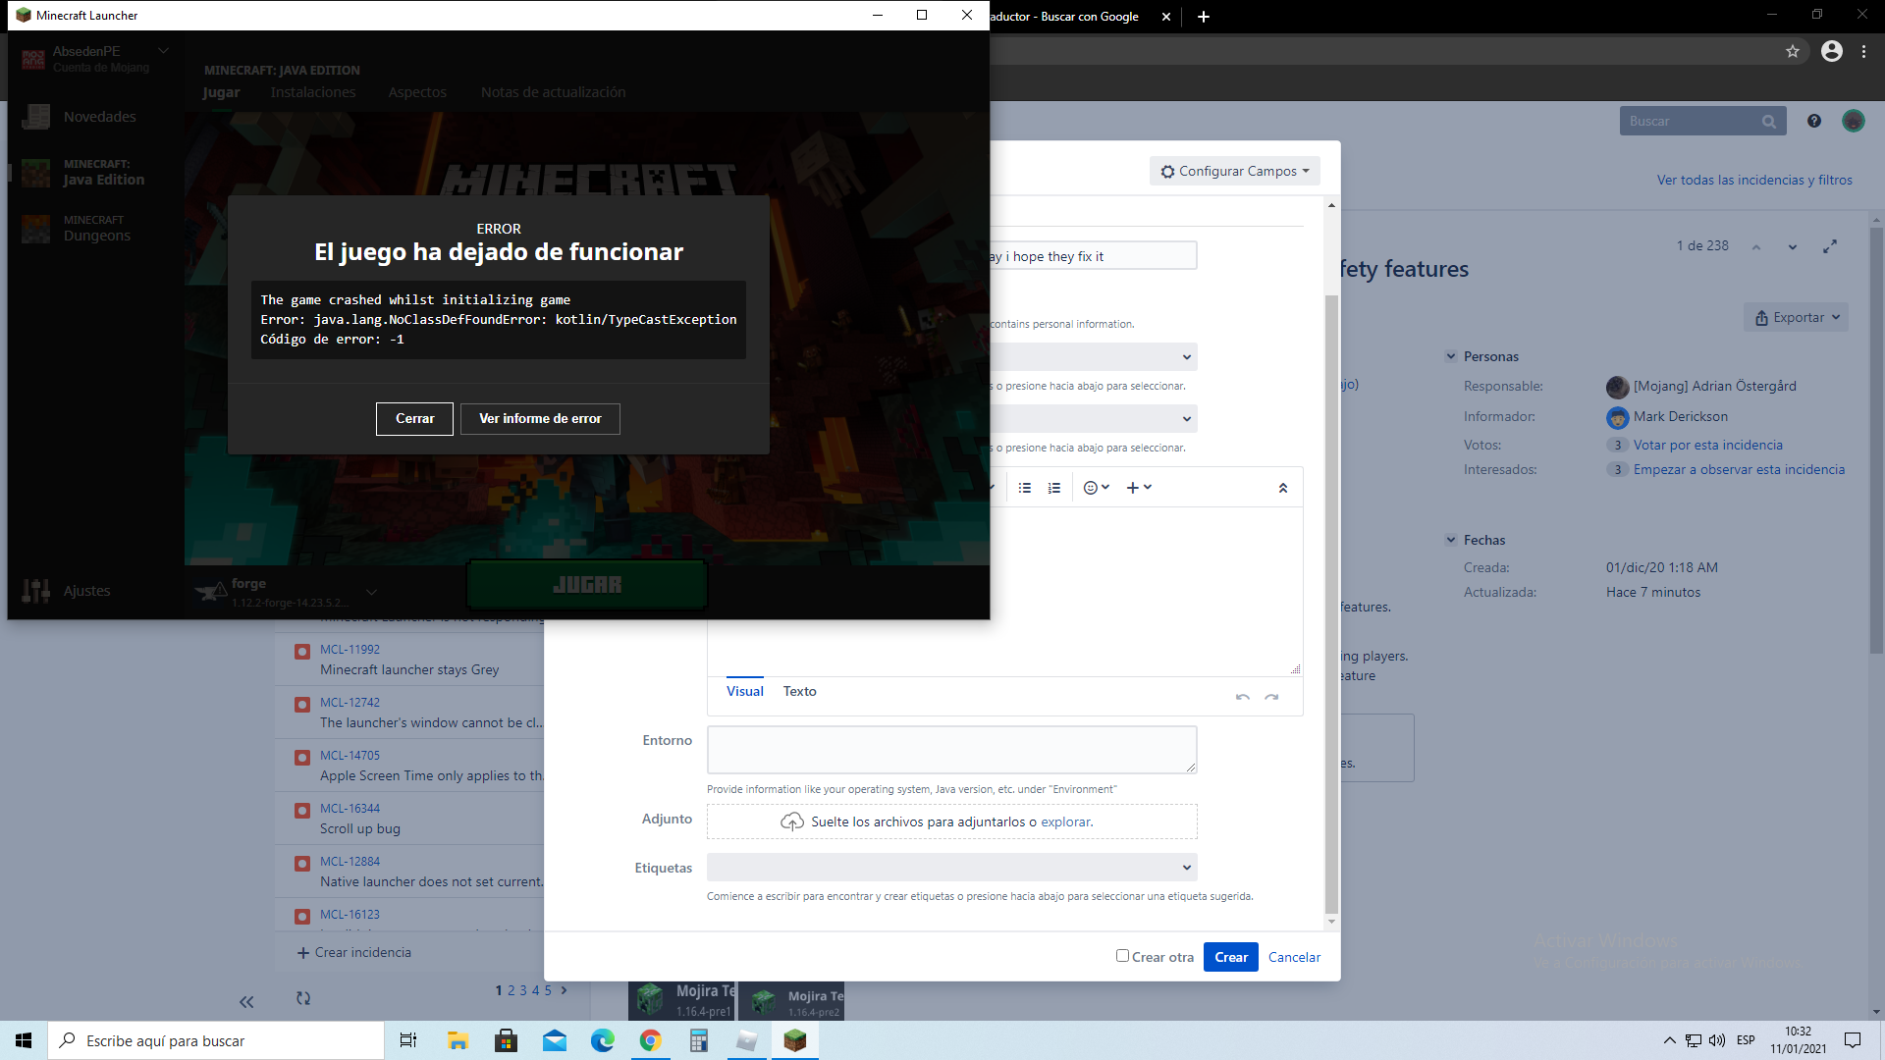Click the refresh icon below the issue list
Screen dimensions: 1885x1060
(x=303, y=998)
